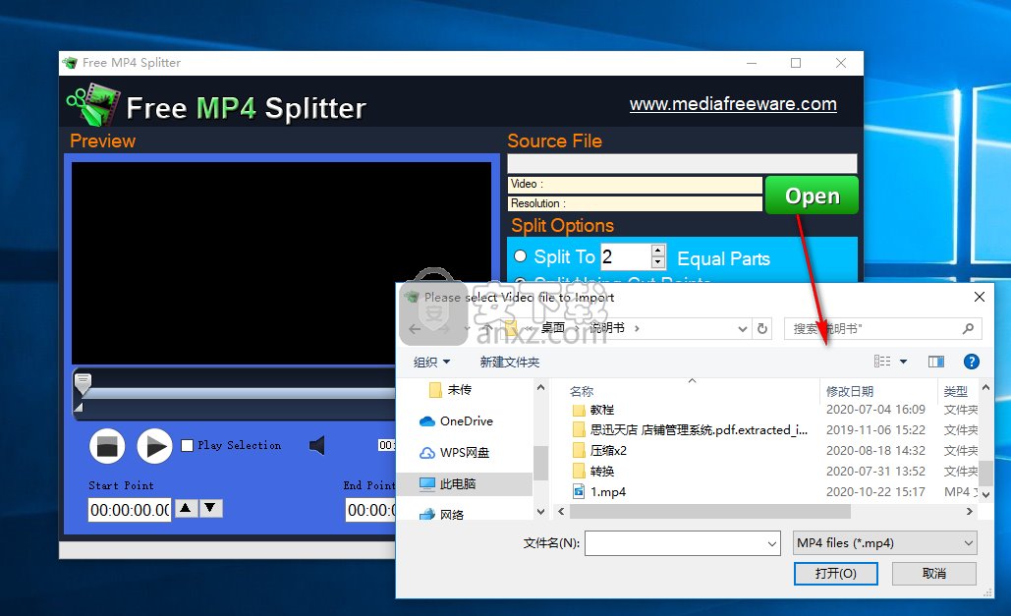The height and width of the screenshot is (616, 1011).
Task: Open the address bar history dropdown
Action: coord(742,329)
